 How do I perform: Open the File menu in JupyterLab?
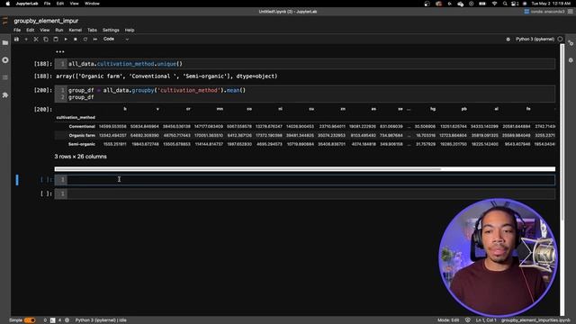pos(17,30)
